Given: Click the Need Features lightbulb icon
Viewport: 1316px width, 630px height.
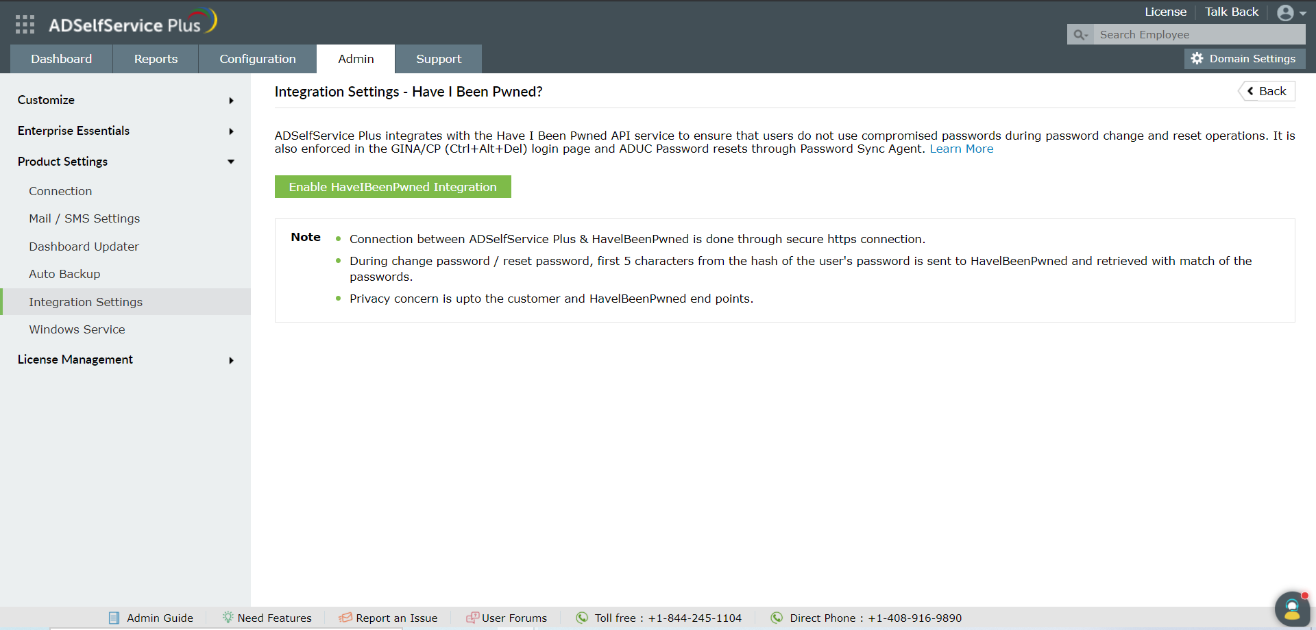Looking at the screenshot, I should point(228,618).
